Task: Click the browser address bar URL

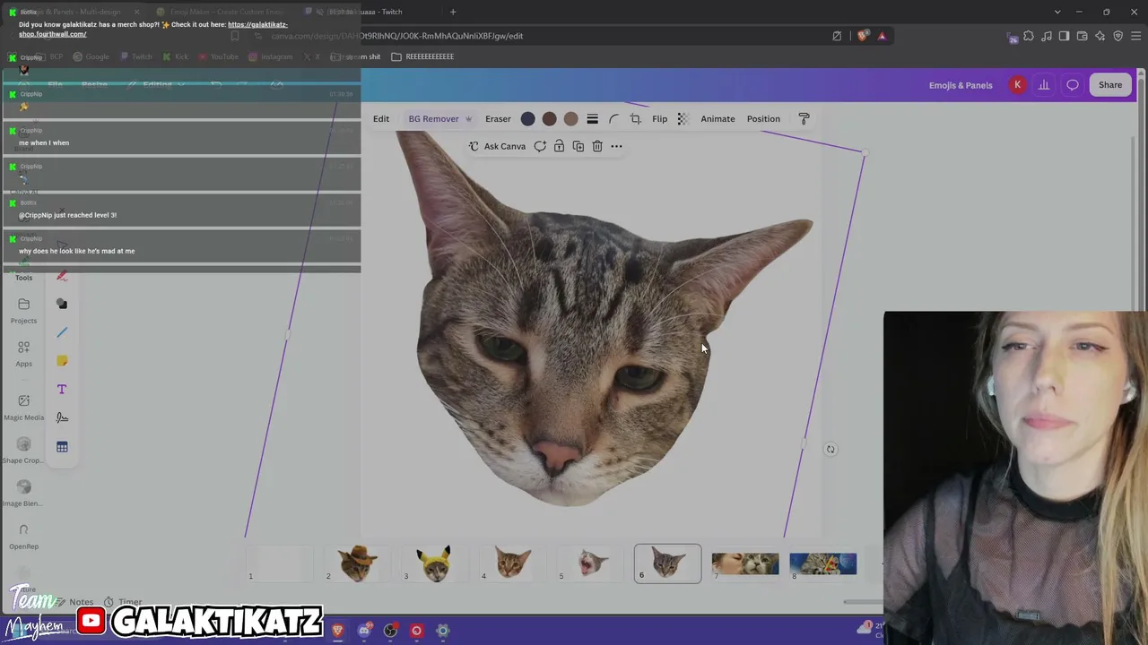Action: point(397,36)
